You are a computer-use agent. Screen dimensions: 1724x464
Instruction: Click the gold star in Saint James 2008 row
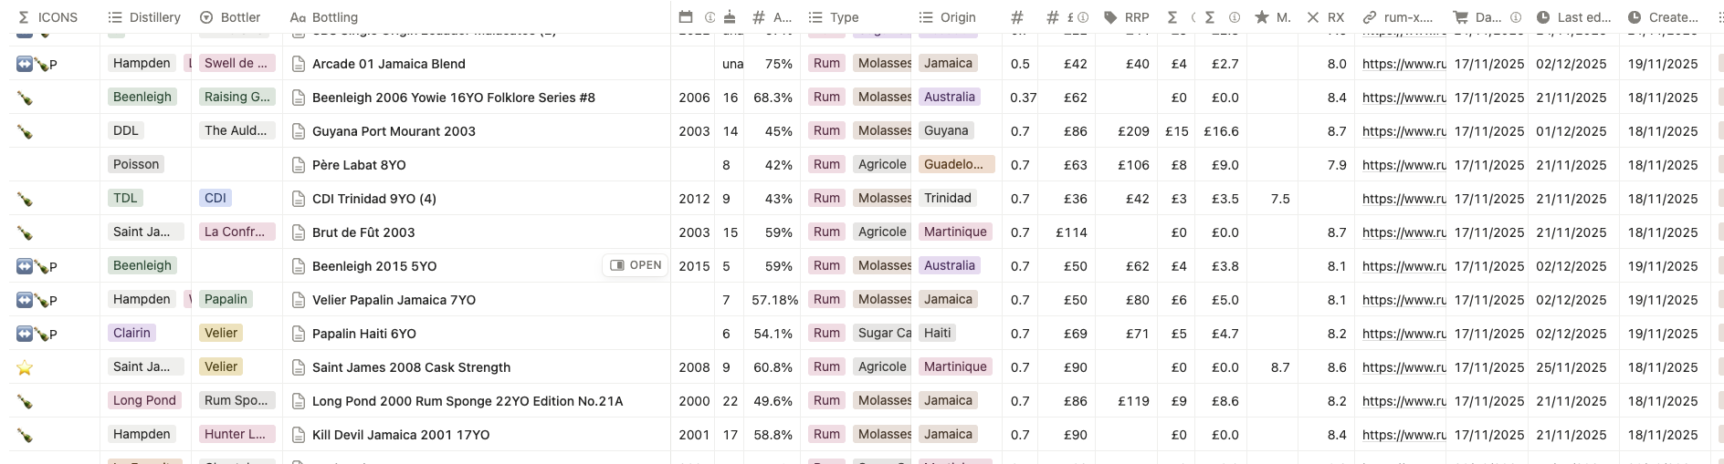point(25,367)
